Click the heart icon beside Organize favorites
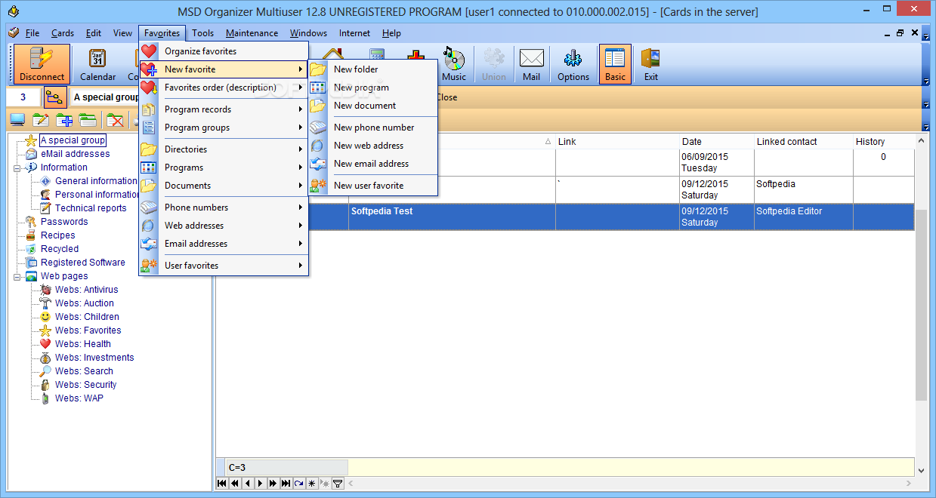This screenshot has width=936, height=498. pyautogui.click(x=149, y=51)
